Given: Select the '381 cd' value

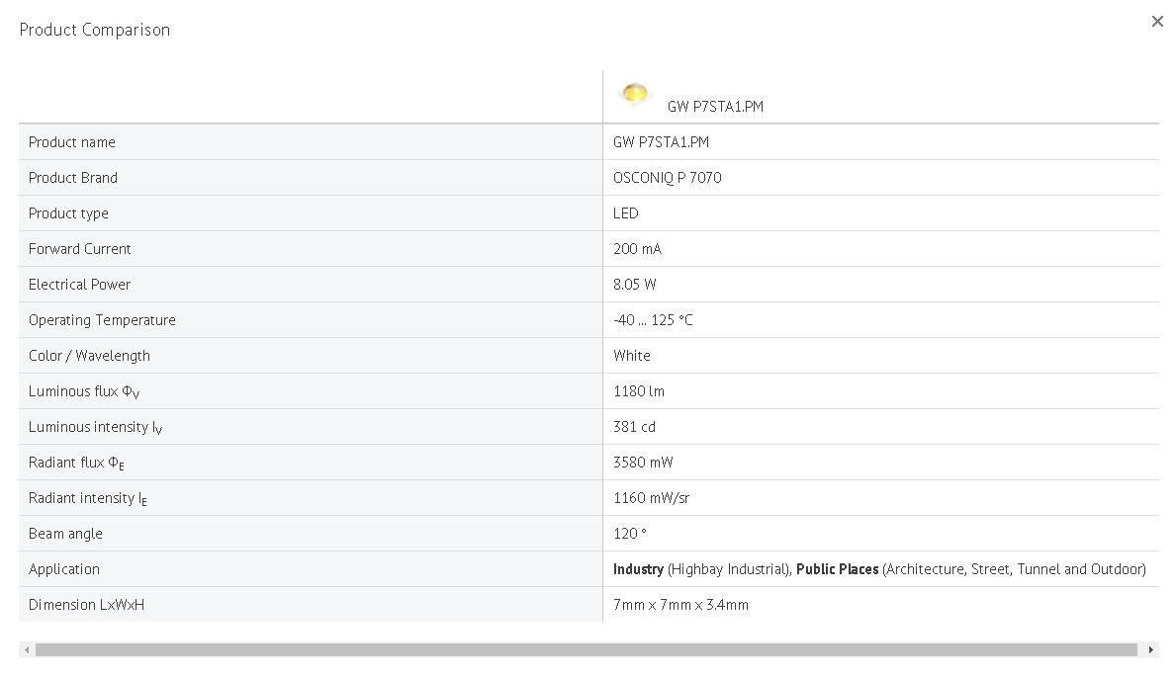Looking at the screenshot, I should pyautogui.click(x=634, y=427).
